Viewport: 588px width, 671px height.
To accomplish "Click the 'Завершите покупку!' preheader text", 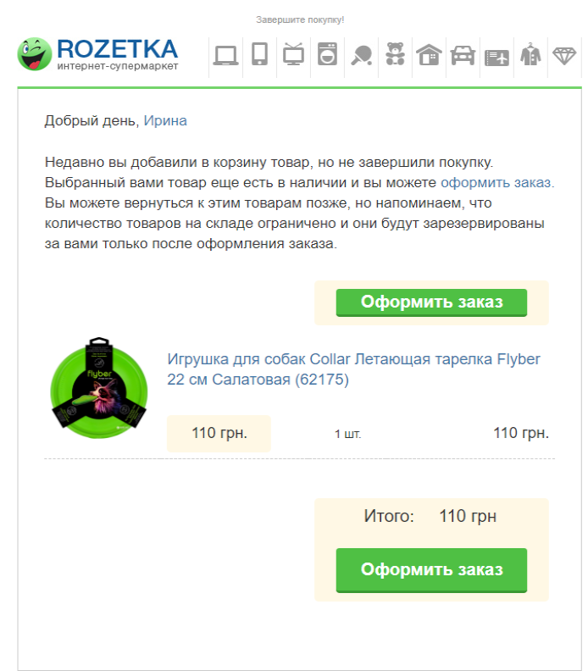I will point(300,19).
